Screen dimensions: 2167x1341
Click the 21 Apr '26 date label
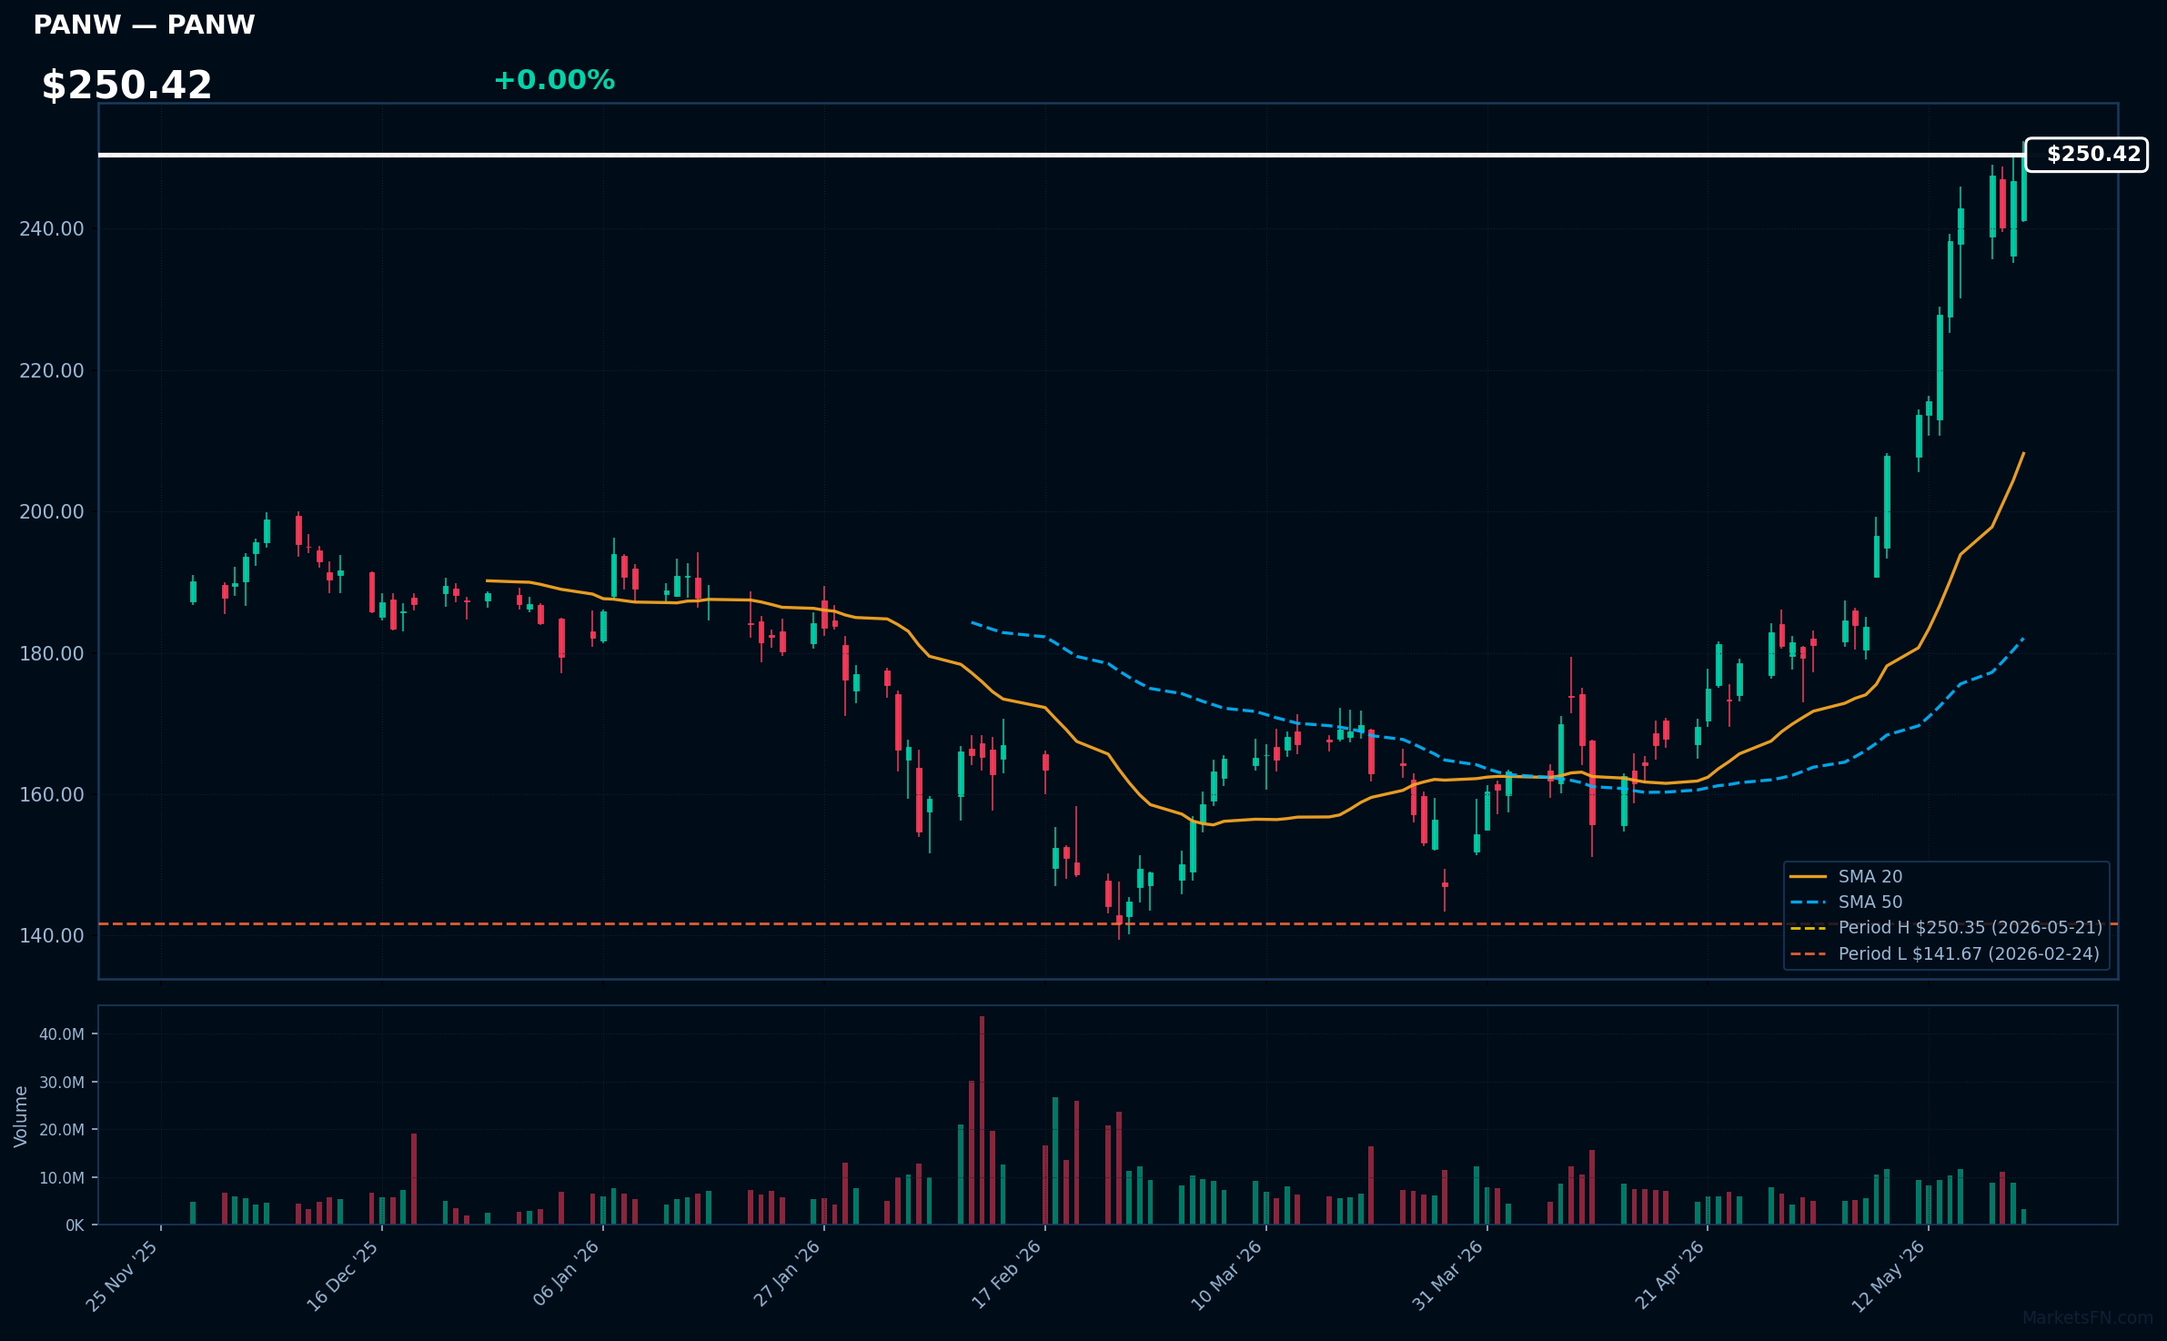coord(1669,1275)
